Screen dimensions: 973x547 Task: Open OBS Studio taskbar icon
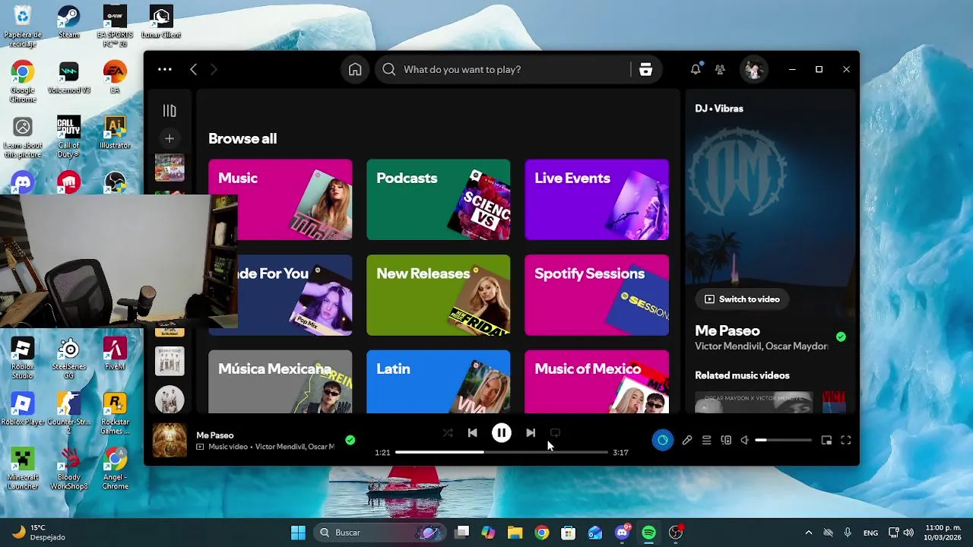[x=676, y=533]
